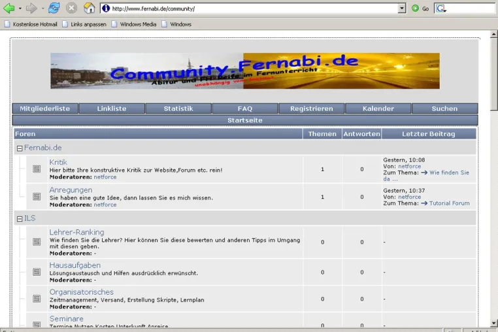498x332 pixels.
Task: Open the Statistik menu item
Action: click(x=178, y=108)
